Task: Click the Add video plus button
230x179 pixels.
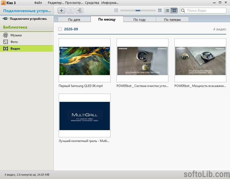Action: 61,11
